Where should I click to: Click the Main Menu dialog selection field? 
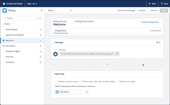(72, 92)
